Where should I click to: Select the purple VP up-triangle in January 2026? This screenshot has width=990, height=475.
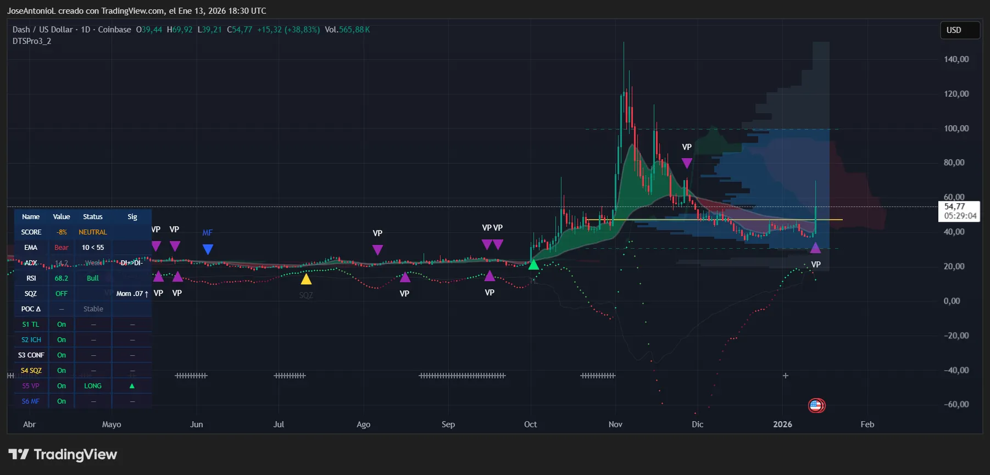(x=815, y=248)
